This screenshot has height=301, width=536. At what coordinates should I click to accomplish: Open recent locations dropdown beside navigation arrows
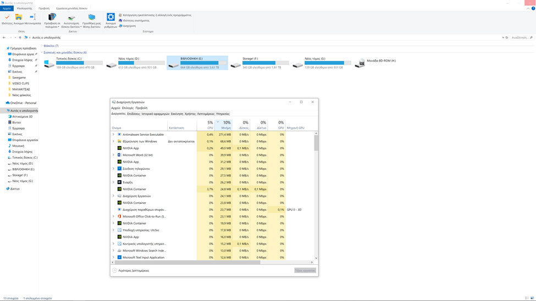15,37
